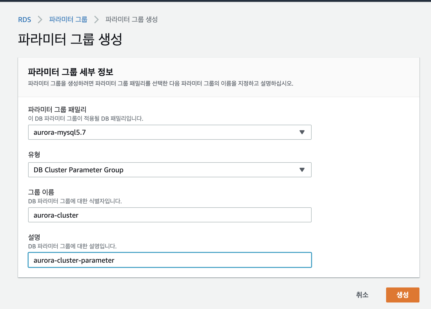Viewport: 431px width, 309px height.
Task: Expand the DB Cluster Parameter Group type dropdown
Action: pyautogui.click(x=170, y=170)
